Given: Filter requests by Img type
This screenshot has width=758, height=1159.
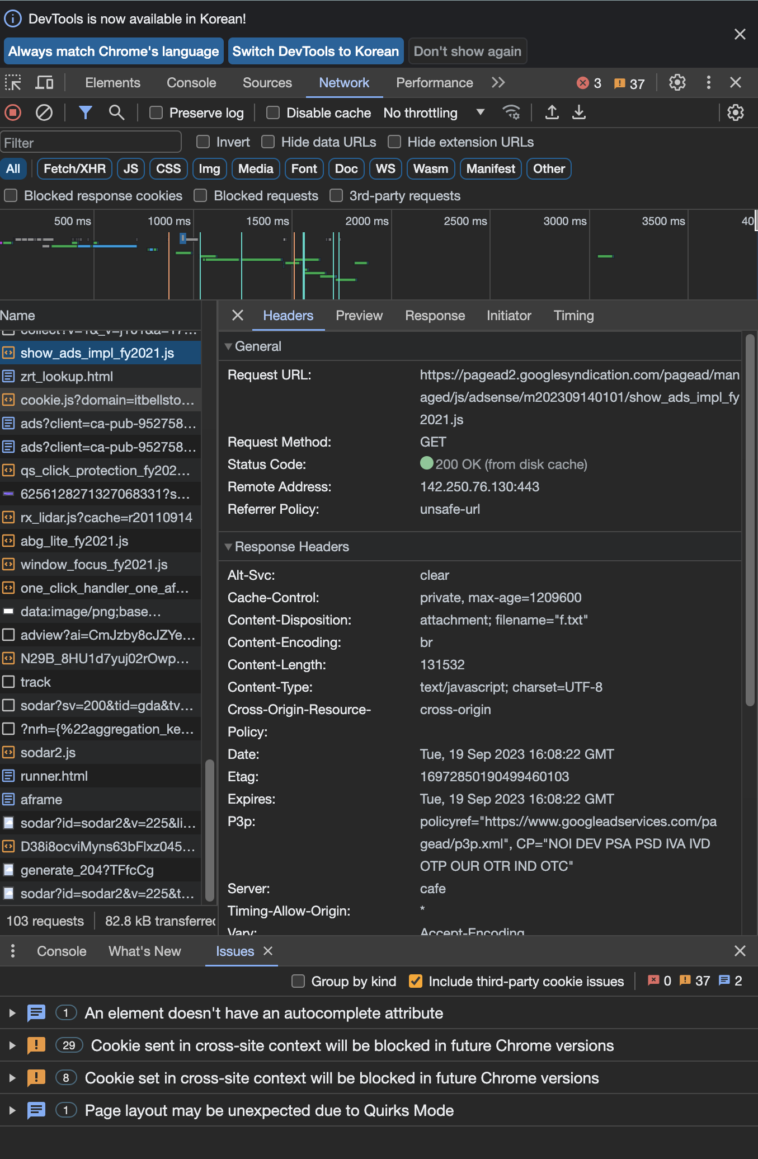Looking at the screenshot, I should coord(209,169).
